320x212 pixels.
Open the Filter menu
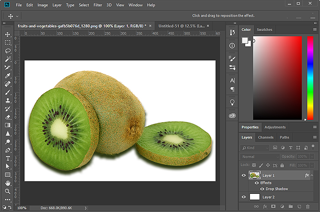pyautogui.click(x=98, y=5)
